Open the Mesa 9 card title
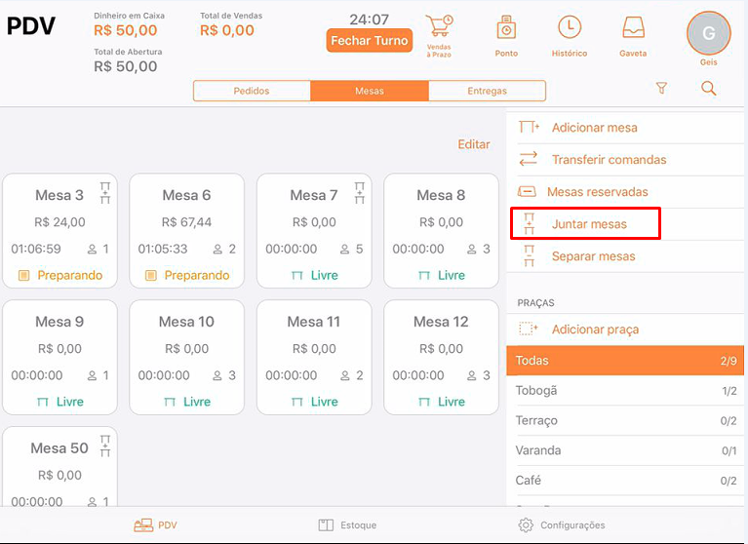Viewport: 748px width, 544px height. pyautogui.click(x=59, y=322)
